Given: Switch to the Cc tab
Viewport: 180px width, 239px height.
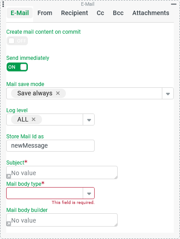Looking at the screenshot, I should click(x=100, y=13).
